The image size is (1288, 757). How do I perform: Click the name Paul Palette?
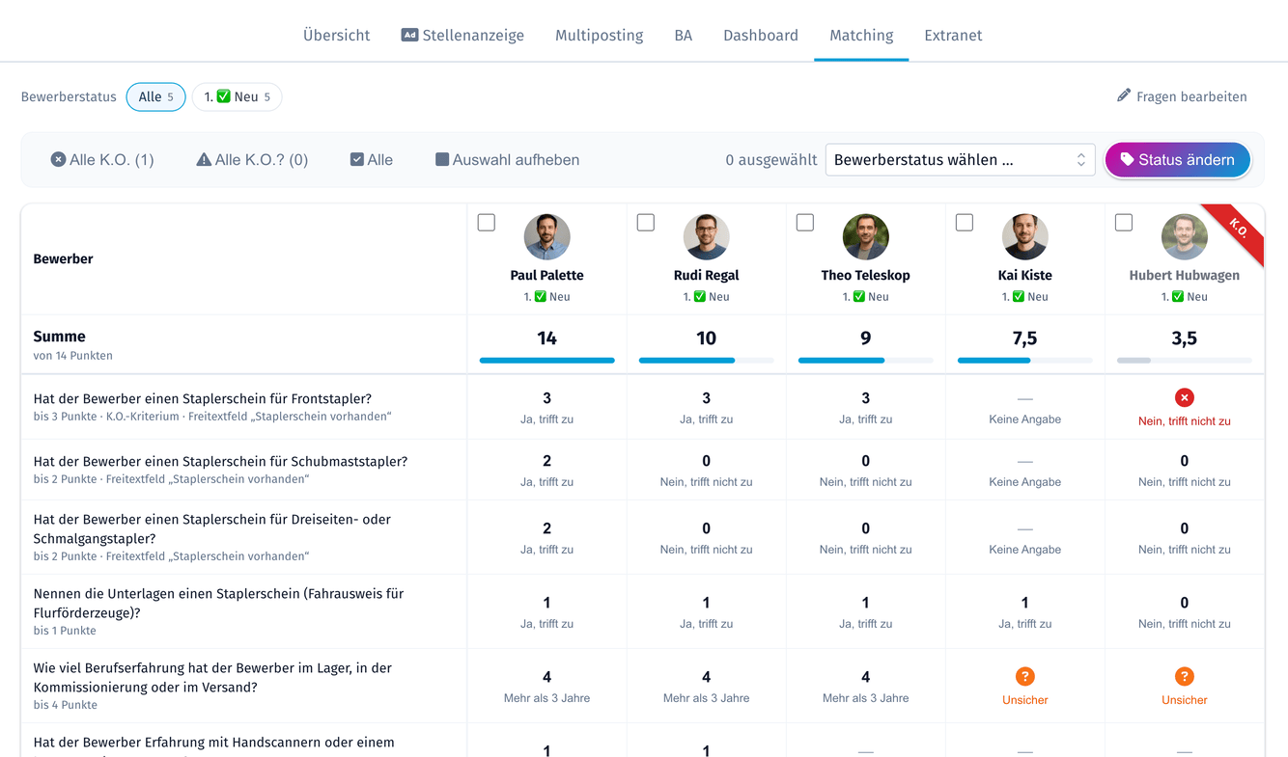pyautogui.click(x=547, y=275)
